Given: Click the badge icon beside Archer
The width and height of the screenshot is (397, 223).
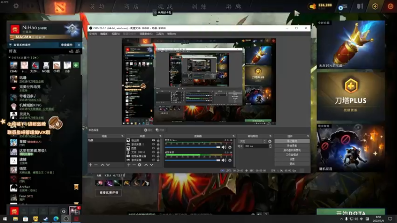Looking at the screenshot, I should pyautogui.click(x=76, y=187).
